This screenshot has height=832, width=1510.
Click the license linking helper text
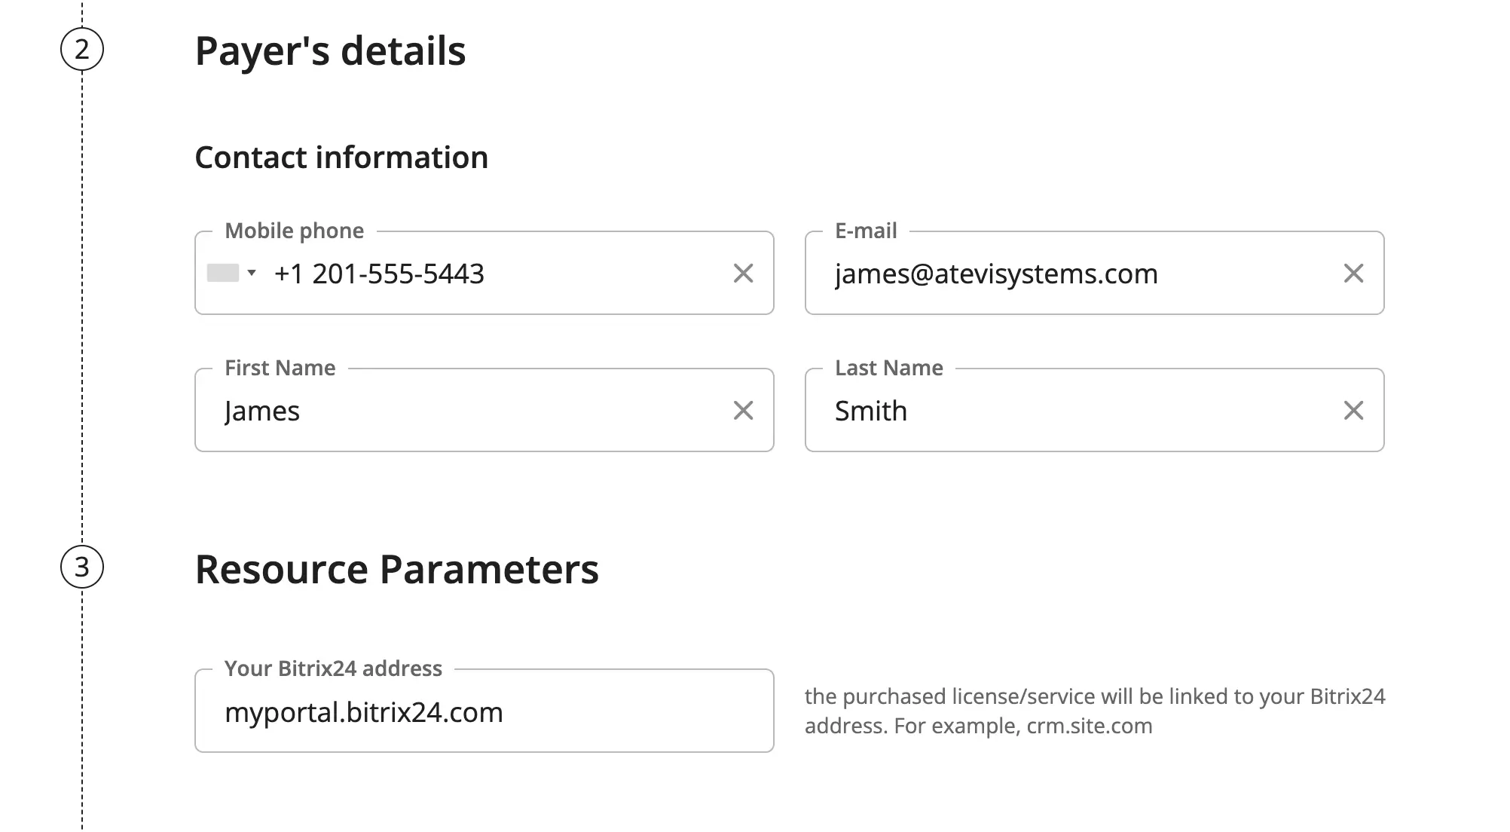[x=1094, y=711]
